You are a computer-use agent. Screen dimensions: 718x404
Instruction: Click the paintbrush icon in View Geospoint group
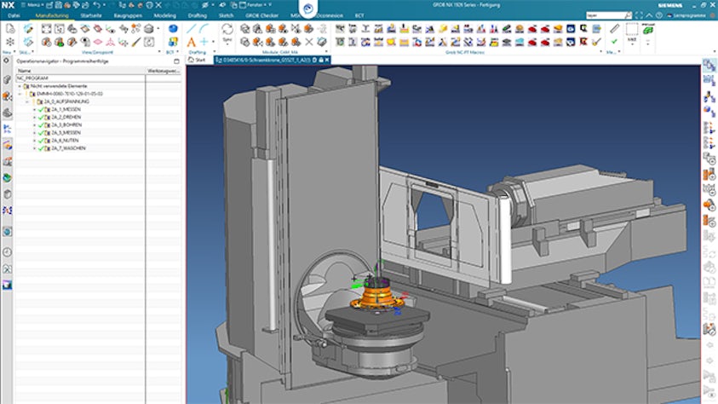(x=136, y=42)
